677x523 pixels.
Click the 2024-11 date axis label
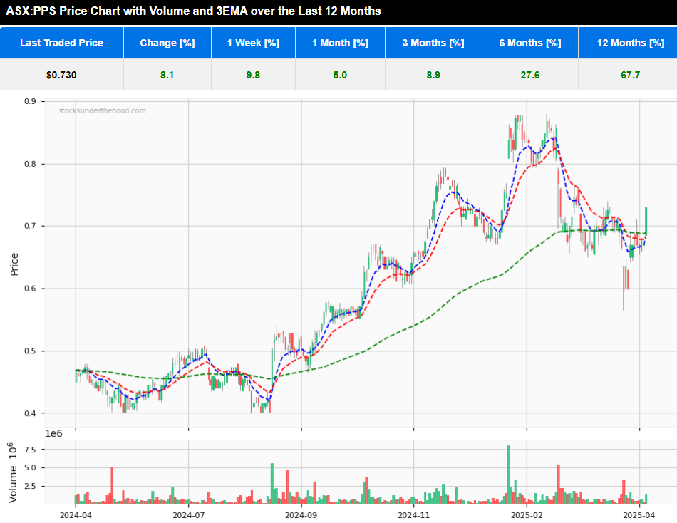(x=413, y=515)
